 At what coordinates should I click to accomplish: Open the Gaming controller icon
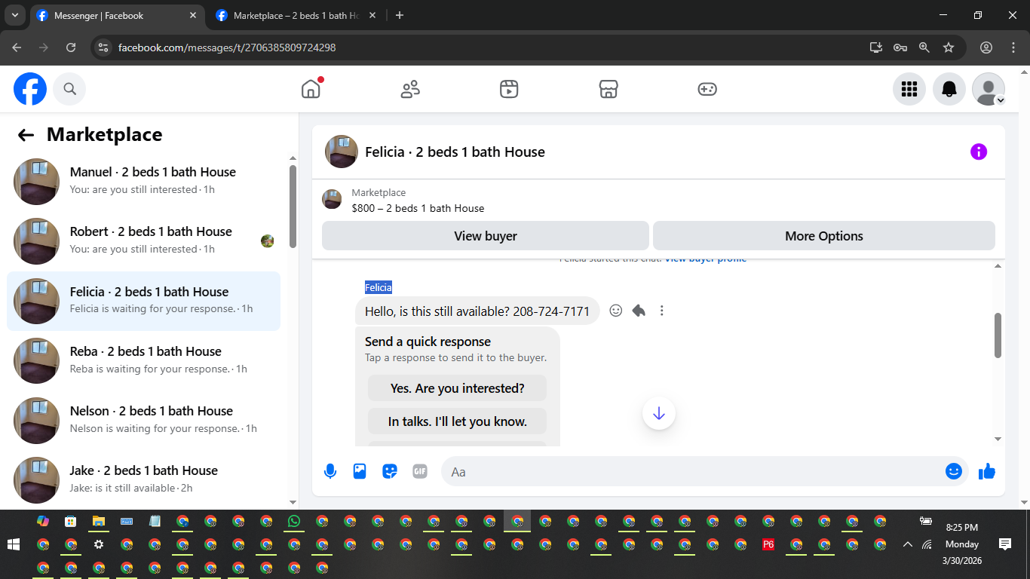pyautogui.click(x=707, y=89)
